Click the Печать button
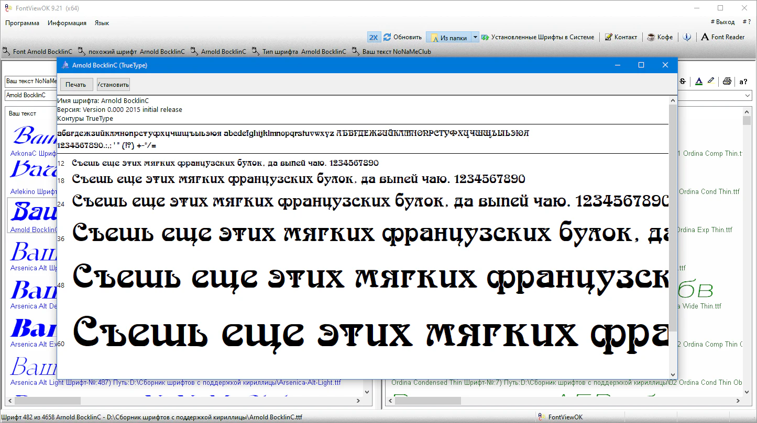This screenshot has width=757, height=423. (76, 85)
